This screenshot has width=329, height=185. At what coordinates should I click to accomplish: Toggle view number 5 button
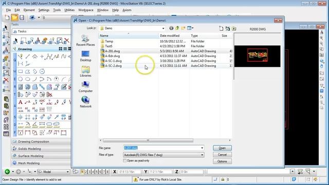(x=97, y=172)
